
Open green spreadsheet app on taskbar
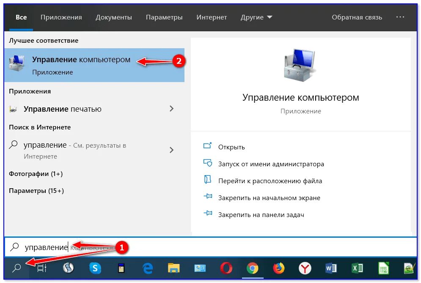[383, 268]
